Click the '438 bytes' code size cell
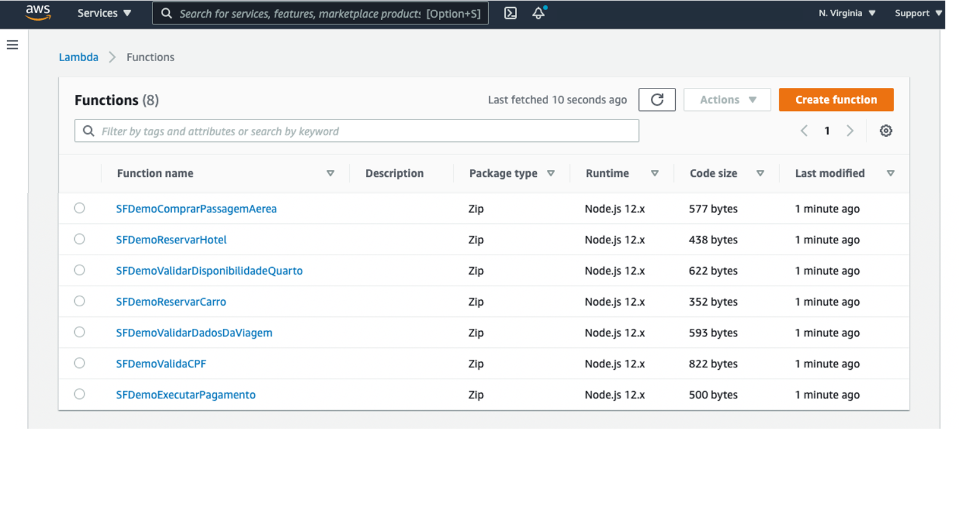Image resolution: width=975 pixels, height=520 pixels. coord(713,240)
